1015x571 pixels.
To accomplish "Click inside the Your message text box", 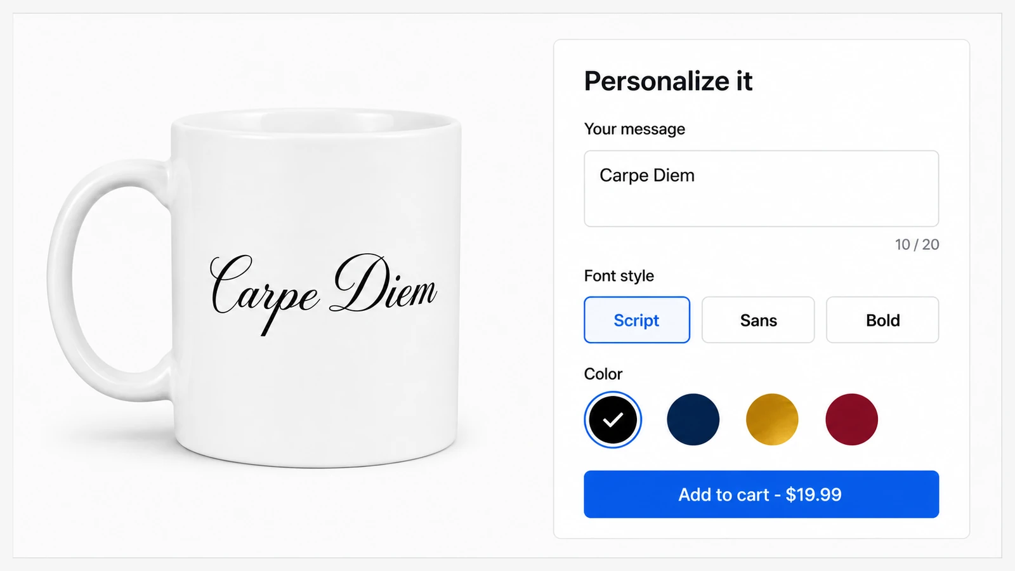I will pyautogui.click(x=761, y=188).
